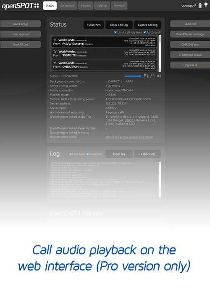Toggle Limit call log lines checkbox
The height and width of the screenshot is (287, 210).
point(115,32)
